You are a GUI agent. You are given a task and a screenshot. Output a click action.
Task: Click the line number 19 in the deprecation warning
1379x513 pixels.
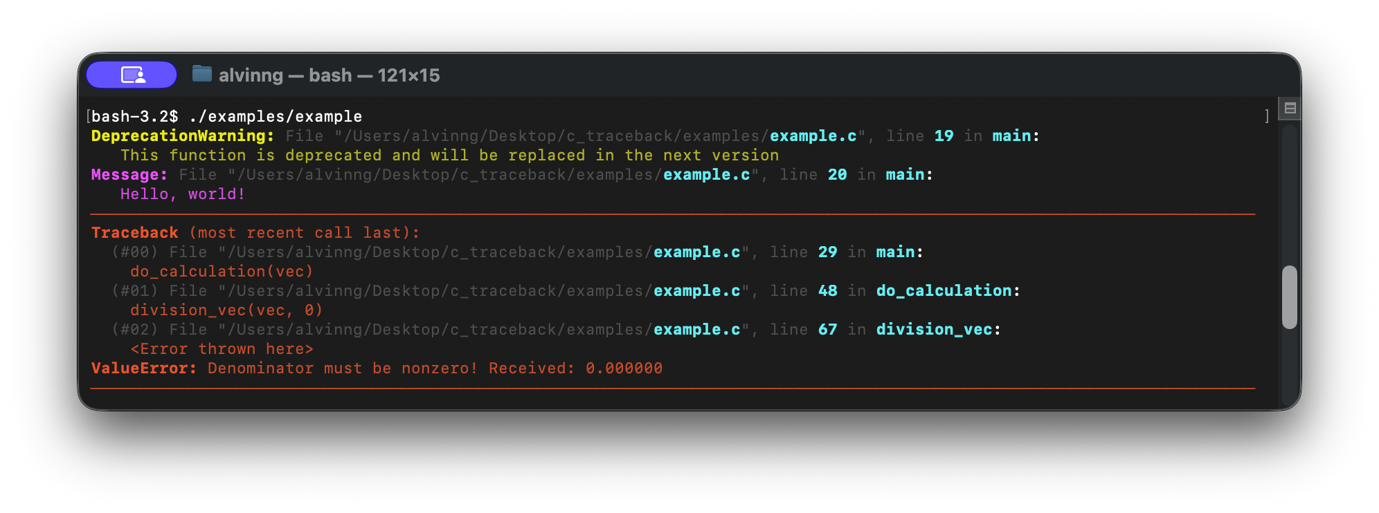(944, 136)
